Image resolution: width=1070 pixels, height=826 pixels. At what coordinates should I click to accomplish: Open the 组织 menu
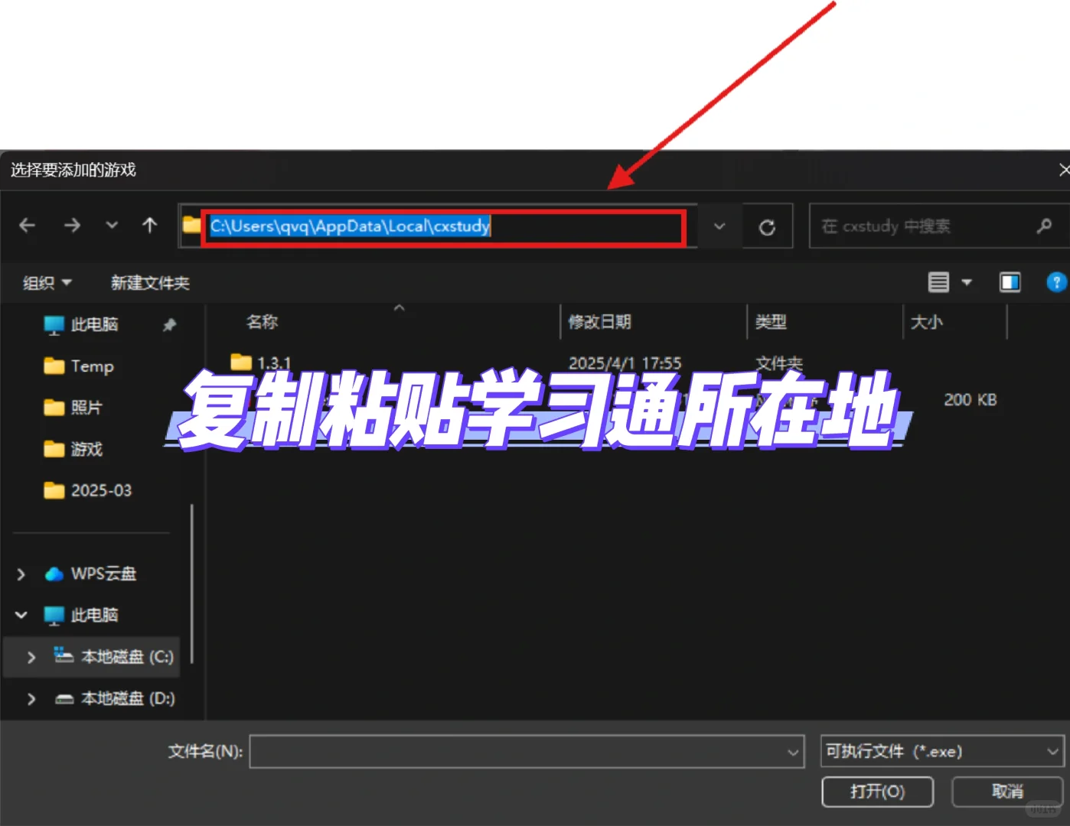pos(47,282)
